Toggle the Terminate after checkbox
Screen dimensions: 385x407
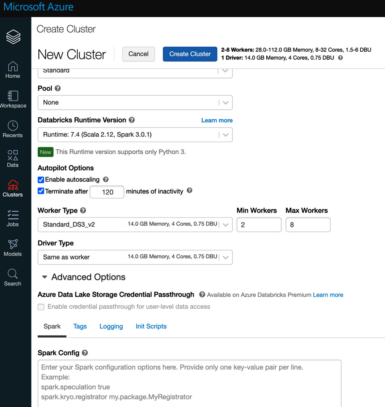41,191
